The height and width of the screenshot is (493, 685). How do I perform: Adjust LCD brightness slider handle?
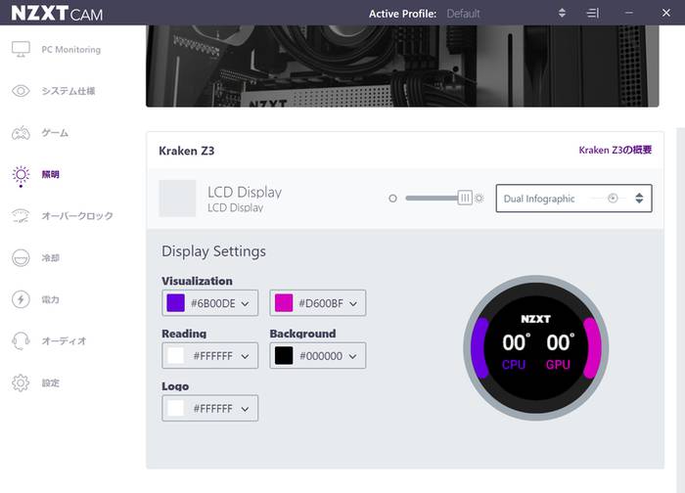point(465,198)
